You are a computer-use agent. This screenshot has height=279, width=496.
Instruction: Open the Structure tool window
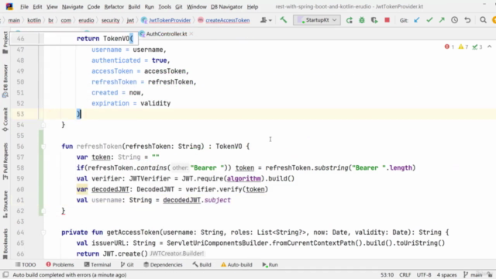click(x=5, y=204)
